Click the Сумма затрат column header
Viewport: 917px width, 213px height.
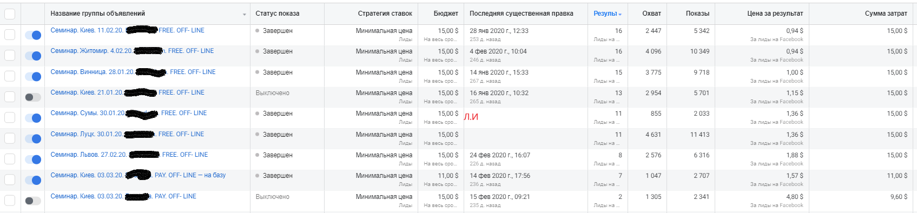tap(886, 14)
